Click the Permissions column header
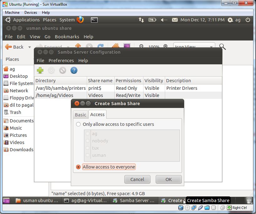 pos(129,81)
